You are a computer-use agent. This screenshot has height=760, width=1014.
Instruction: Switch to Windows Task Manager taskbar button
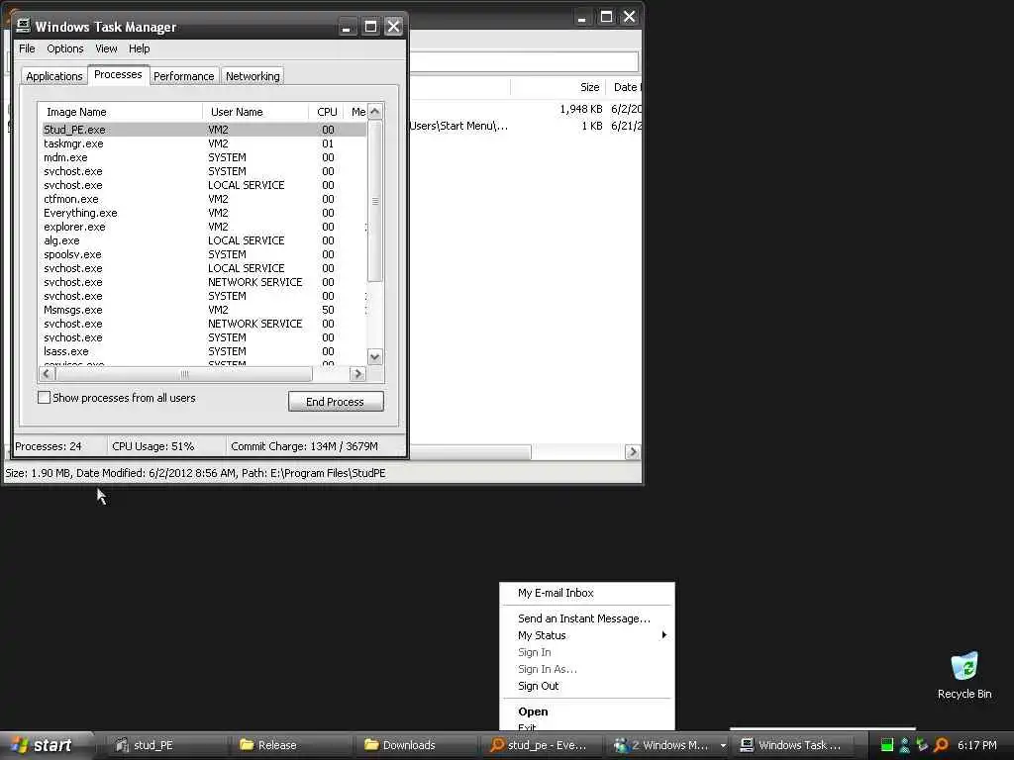(795, 745)
